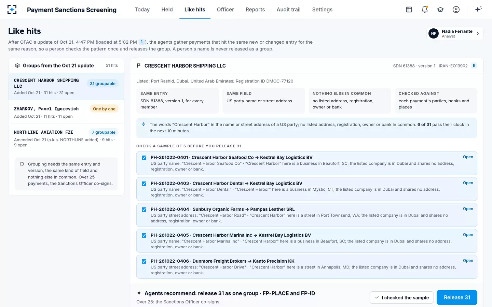Uncheck payment PH-261022-0401 checkbox
The image size is (492, 307).
click(144, 158)
